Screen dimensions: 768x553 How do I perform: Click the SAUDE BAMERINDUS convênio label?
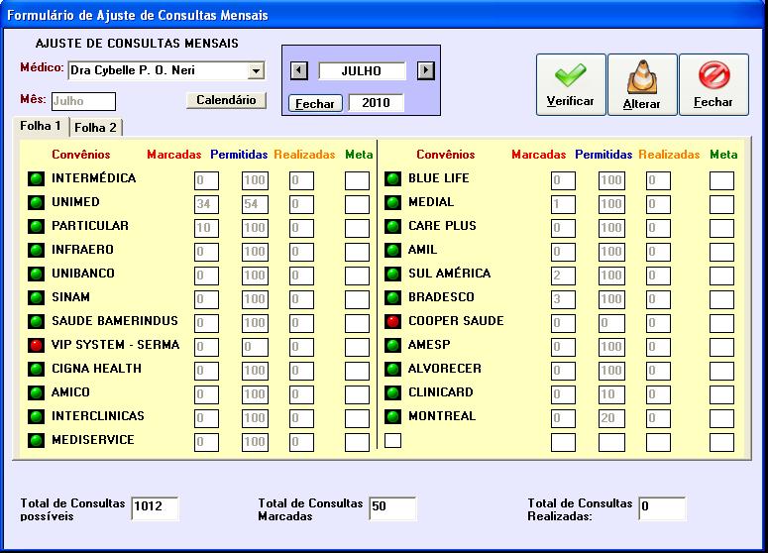coord(115,321)
